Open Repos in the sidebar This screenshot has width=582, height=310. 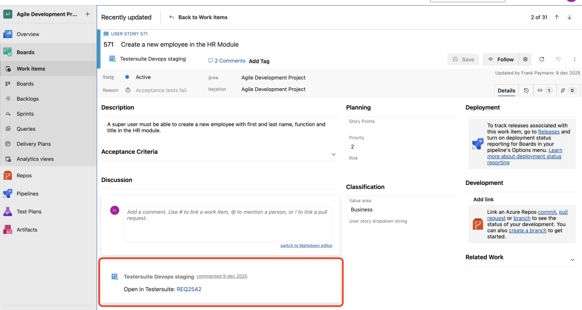(x=24, y=176)
